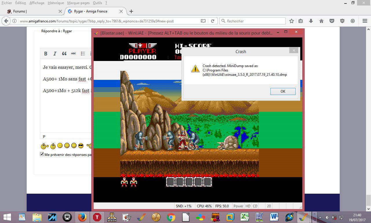This screenshot has width=371, height=223.
Task: Open a new browser tab with plus button
Action: 131,11
